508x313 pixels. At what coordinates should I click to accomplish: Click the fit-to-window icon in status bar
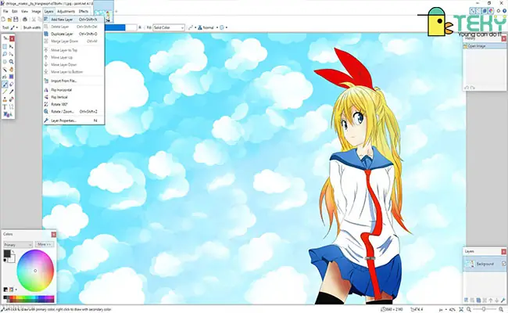pos(462,309)
